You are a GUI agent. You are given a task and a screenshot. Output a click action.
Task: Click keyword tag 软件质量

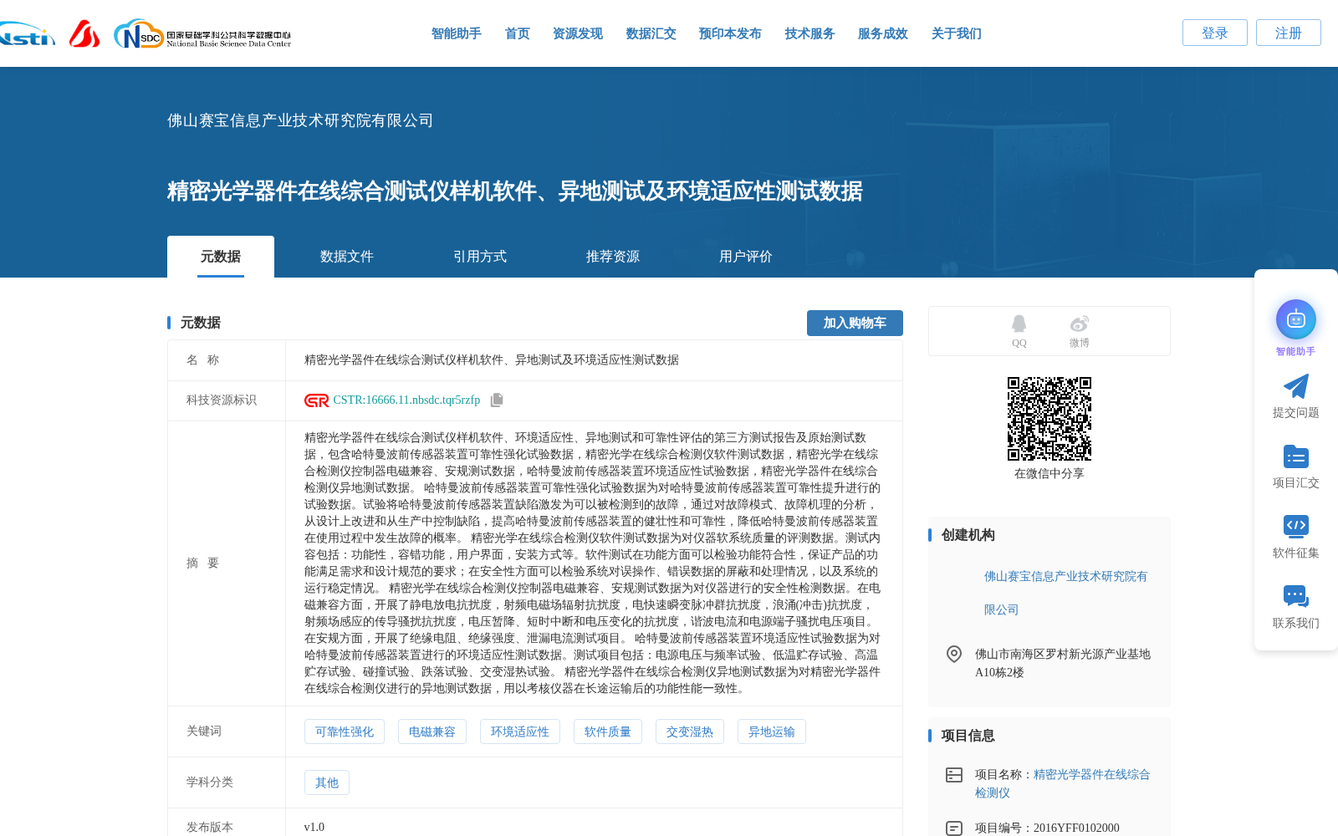pos(608,731)
